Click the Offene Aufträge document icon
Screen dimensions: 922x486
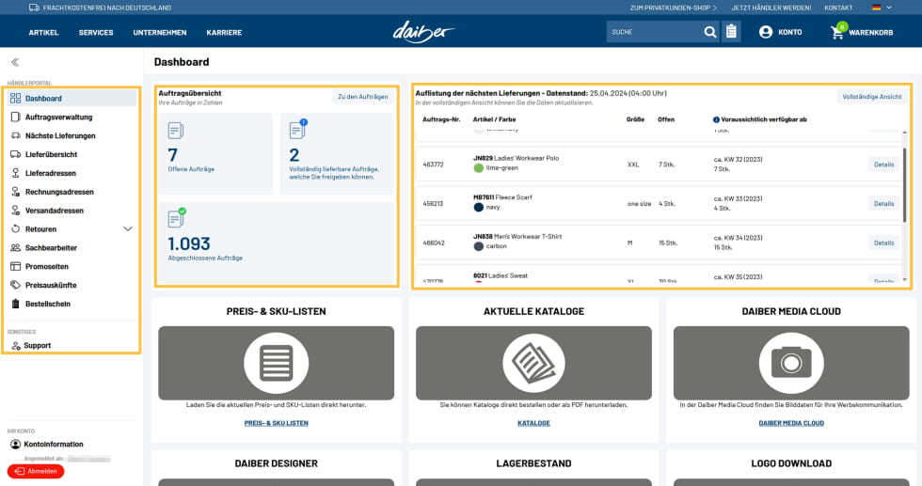tap(176, 131)
